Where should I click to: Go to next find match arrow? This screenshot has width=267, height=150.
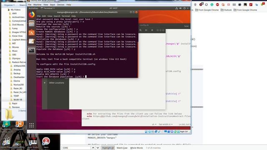(98, 148)
